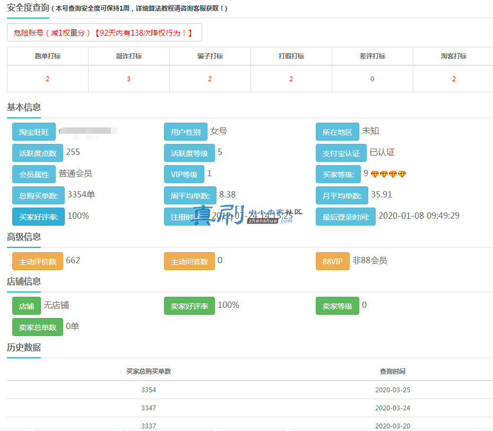Click the buyer level diamond icons
Viewport: 493px width, 431px height.
coord(388,174)
